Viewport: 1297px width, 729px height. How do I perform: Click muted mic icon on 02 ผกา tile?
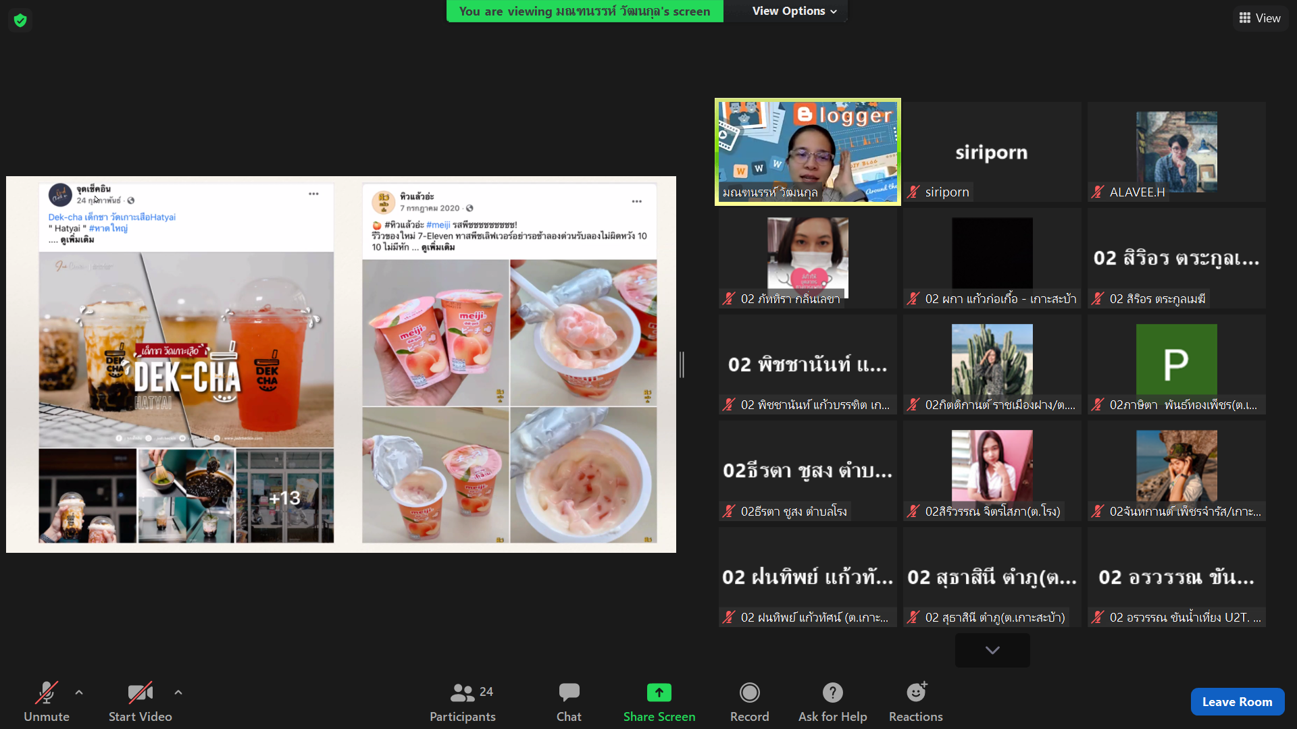coord(913,299)
